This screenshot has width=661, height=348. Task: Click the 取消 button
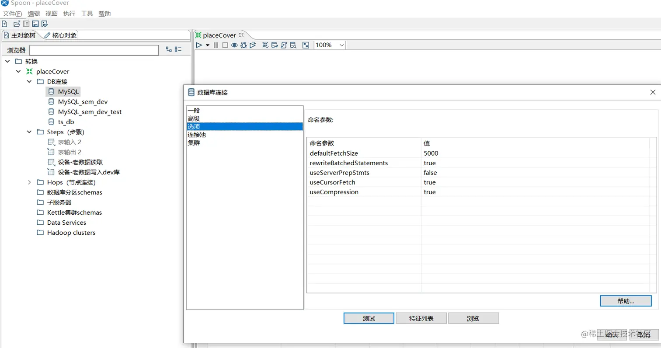coord(644,334)
